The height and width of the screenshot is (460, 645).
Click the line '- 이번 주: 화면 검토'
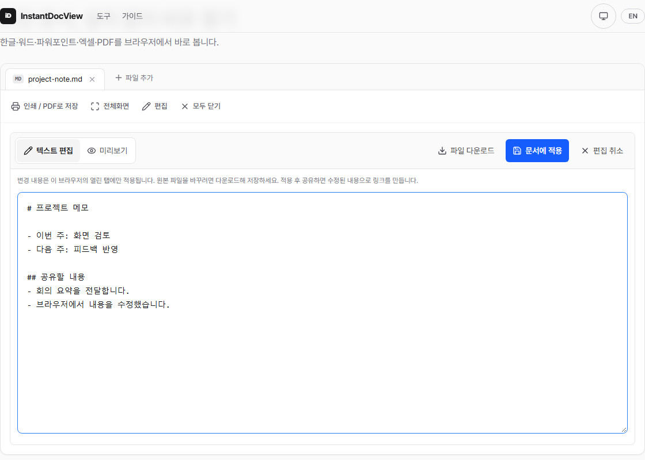click(69, 235)
